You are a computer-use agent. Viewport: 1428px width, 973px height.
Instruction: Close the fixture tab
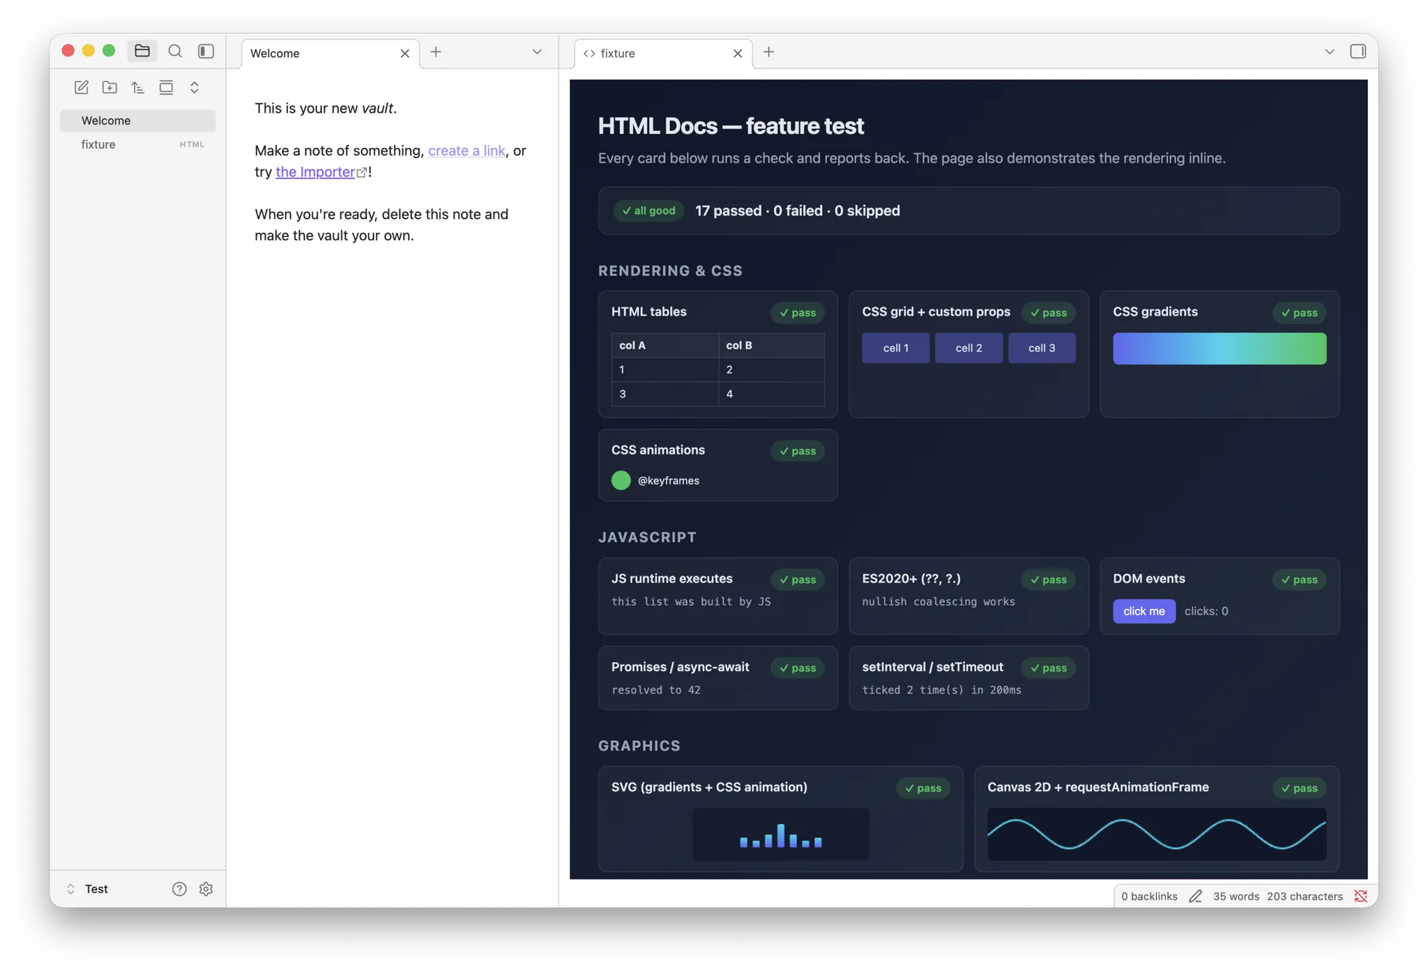[738, 53]
